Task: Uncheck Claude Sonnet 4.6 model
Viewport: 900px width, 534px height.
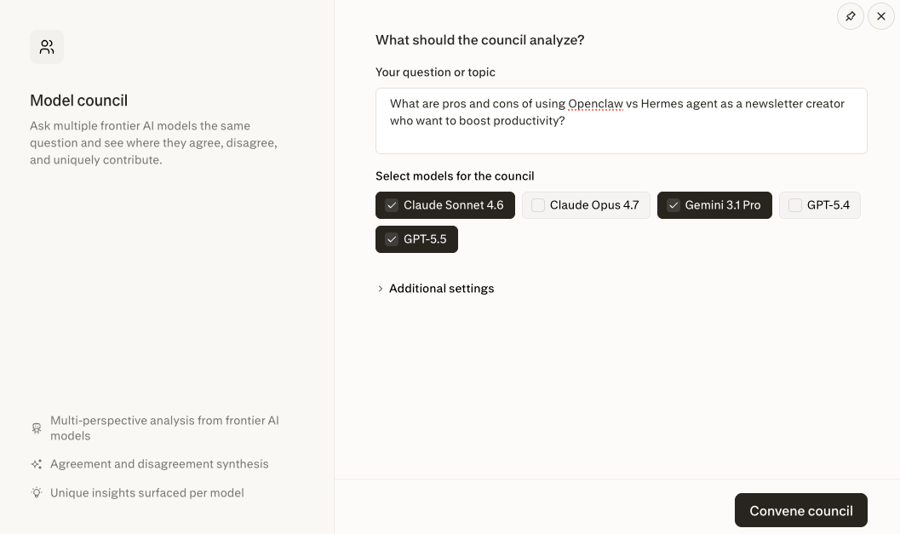Action: coord(444,205)
